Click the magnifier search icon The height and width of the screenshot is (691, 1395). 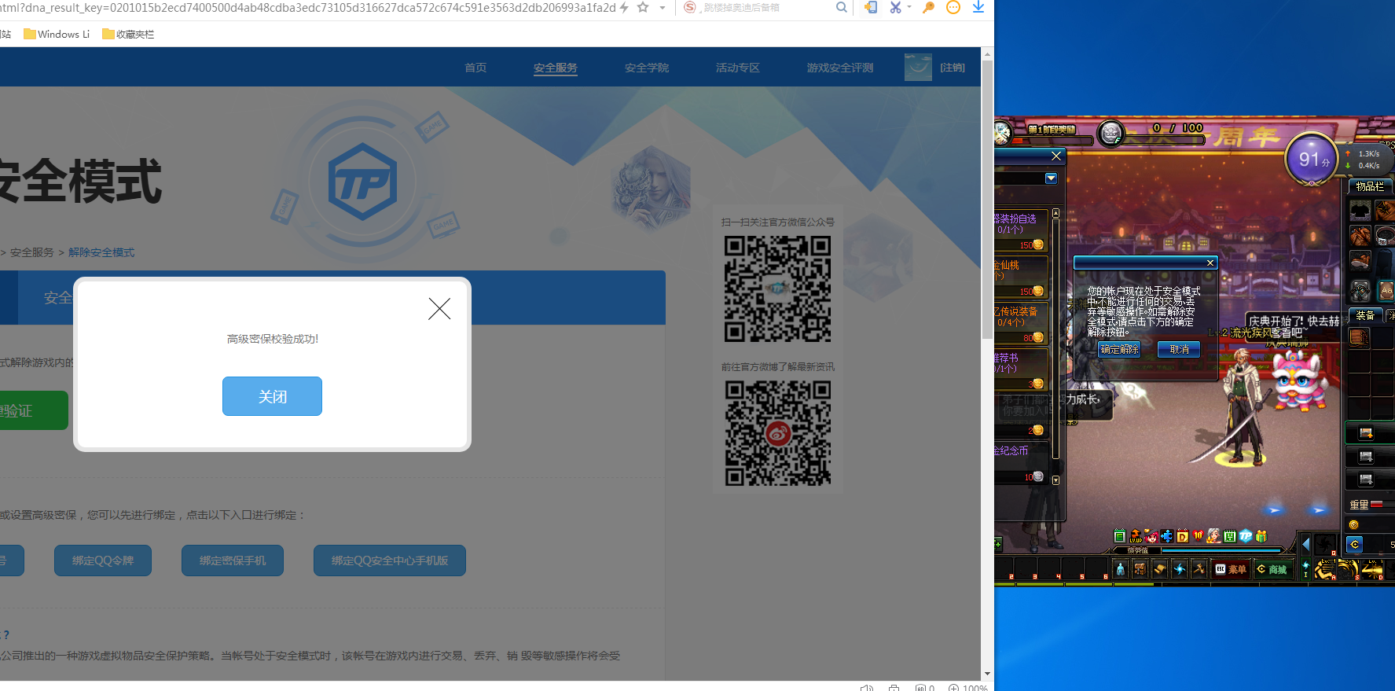click(x=842, y=8)
